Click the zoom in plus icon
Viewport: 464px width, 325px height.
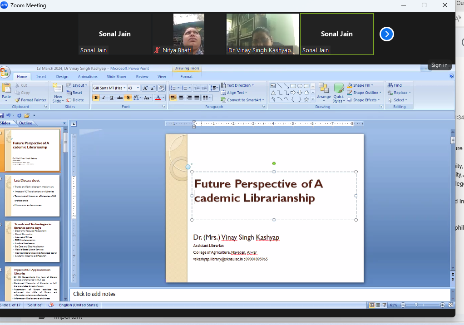[x=443, y=305]
